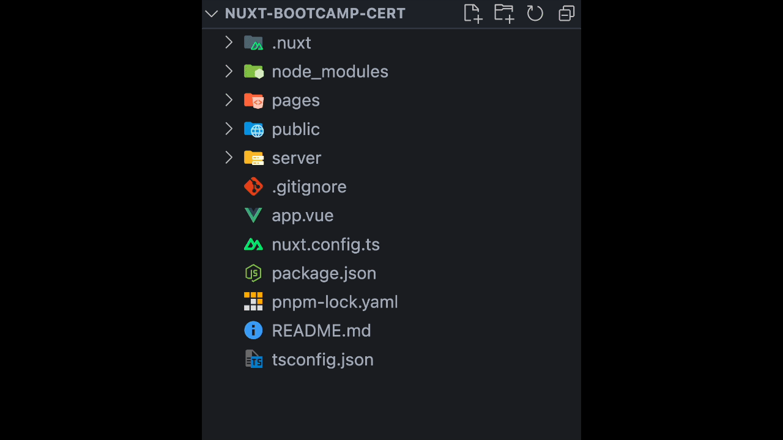783x440 pixels.
Task: Click the NUXT-BOOTCAMP-CERT header title
Action: [x=315, y=13]
